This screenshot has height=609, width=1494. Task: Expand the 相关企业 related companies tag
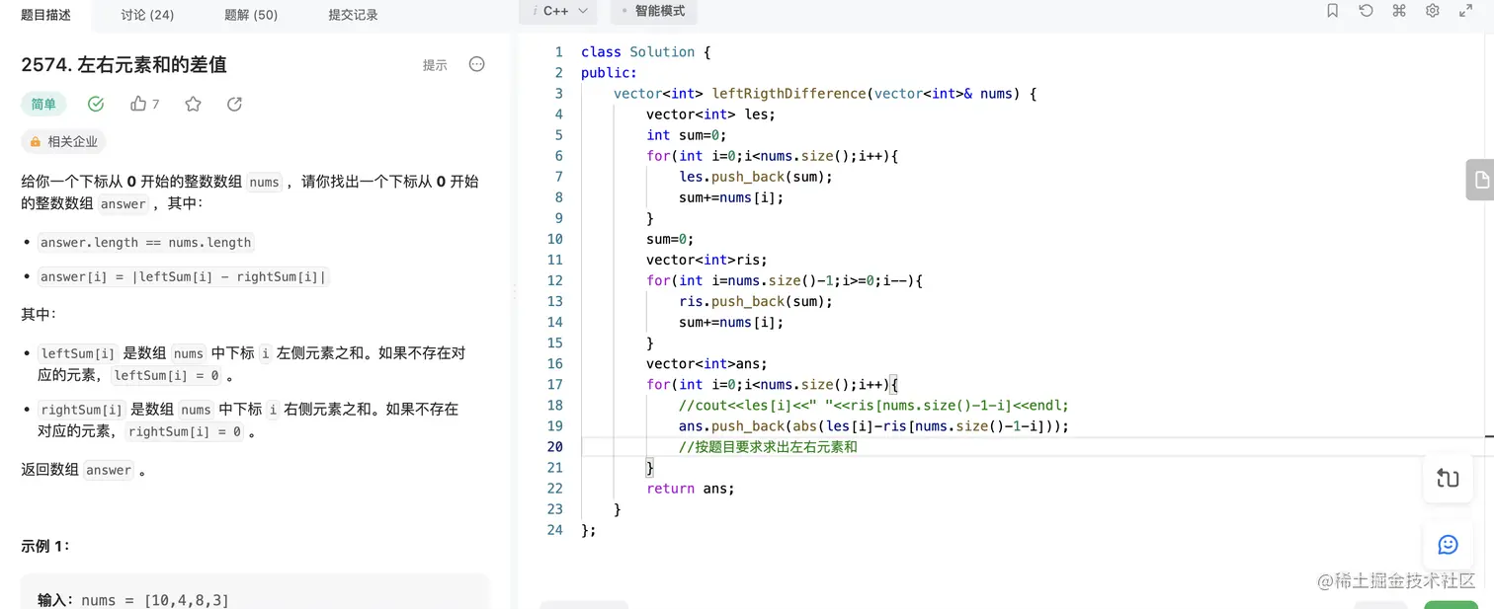[x=63, y=142]
